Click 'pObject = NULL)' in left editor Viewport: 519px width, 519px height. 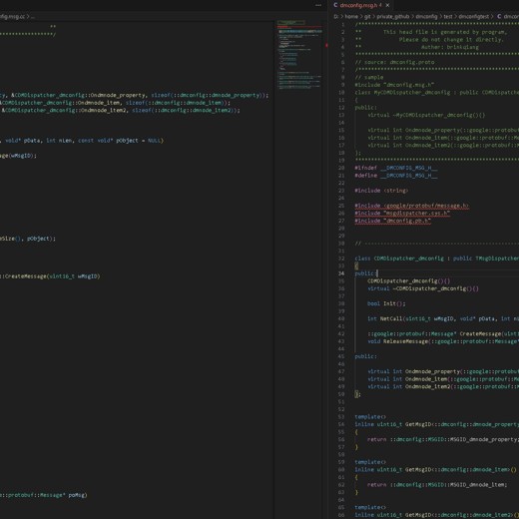(140, 141)
